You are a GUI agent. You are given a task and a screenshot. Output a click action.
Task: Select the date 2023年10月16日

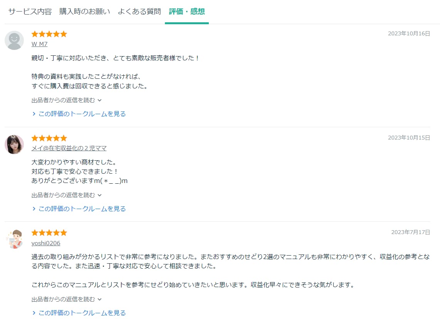409,33
